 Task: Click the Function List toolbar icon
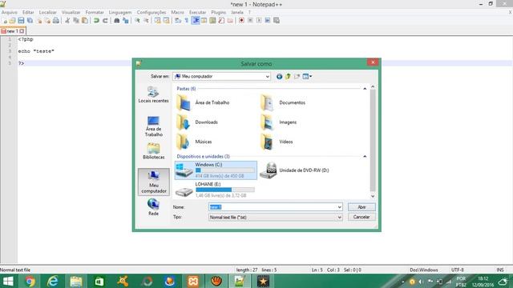(x=221, y=21)
